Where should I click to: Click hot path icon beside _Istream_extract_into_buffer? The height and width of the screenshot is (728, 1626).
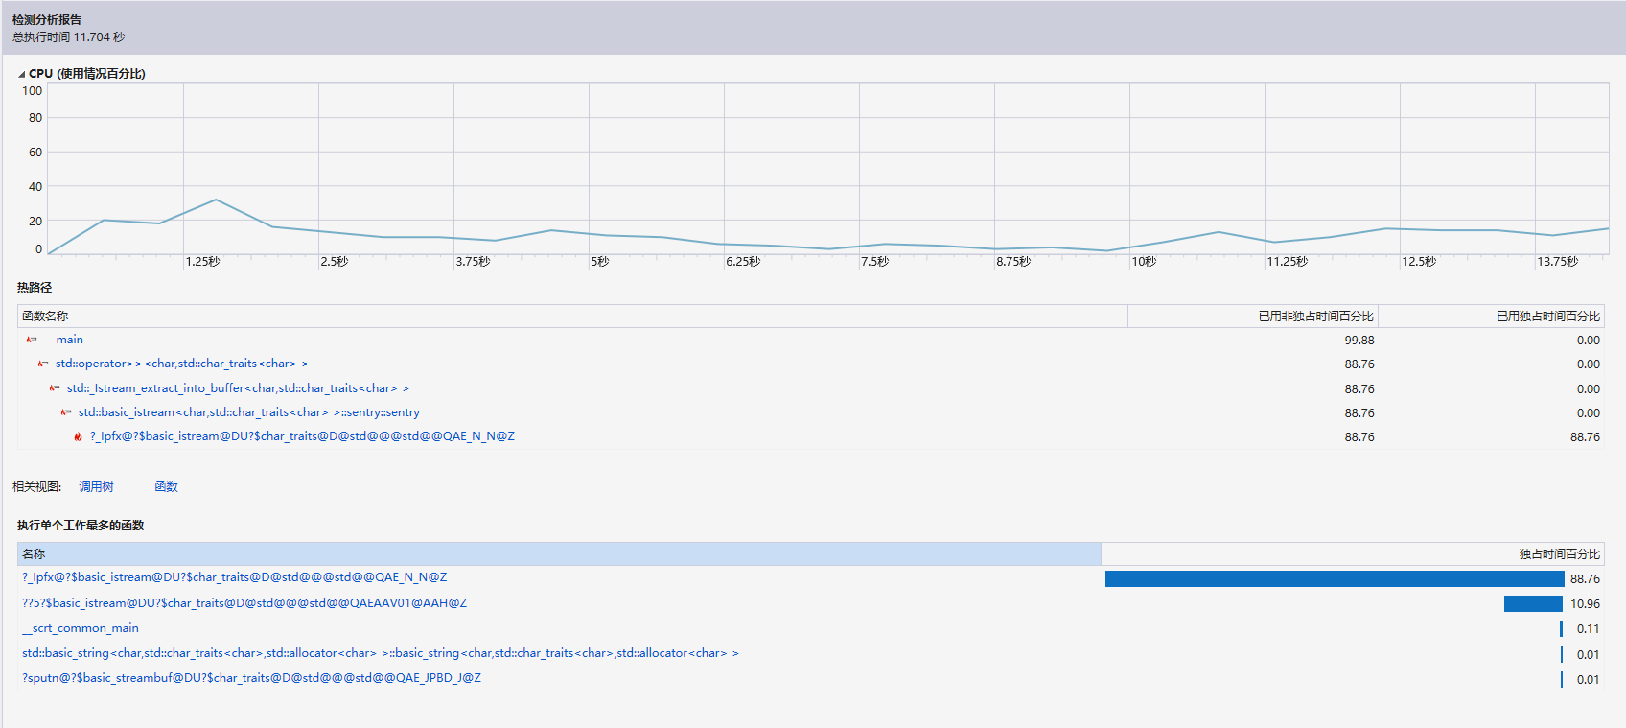[x=55, y=388]
